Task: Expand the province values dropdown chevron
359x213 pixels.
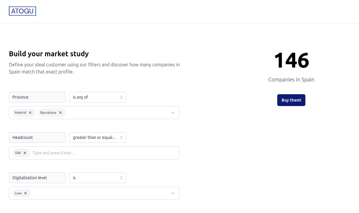Action: (x=173, y=113)
